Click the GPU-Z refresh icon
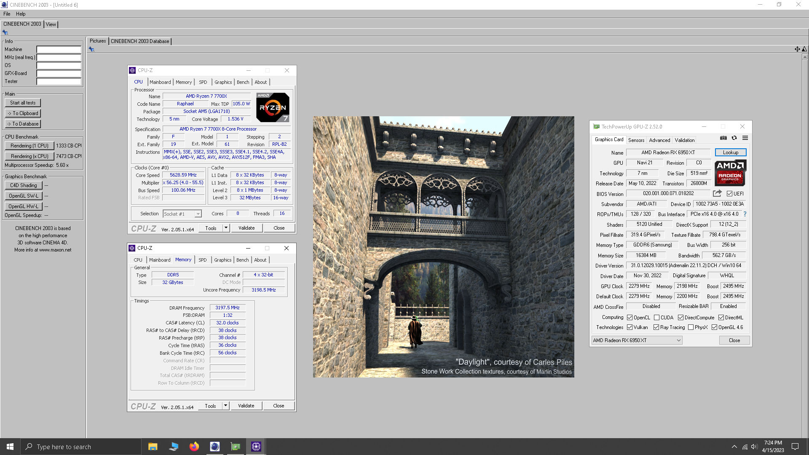809x455 pixels. pyautogui.click(x=734, y=138)
